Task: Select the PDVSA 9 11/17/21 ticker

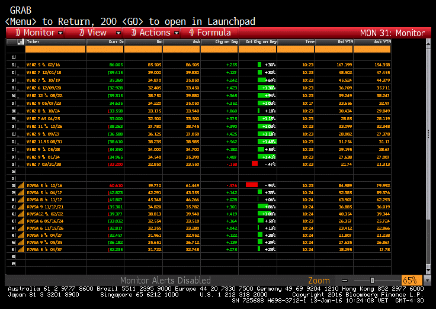Action: coord(45,207)
